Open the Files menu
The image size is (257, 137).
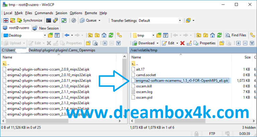29,13
